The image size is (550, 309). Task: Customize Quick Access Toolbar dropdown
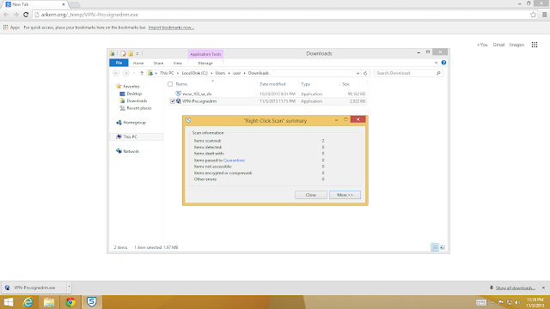pos(137,53)
